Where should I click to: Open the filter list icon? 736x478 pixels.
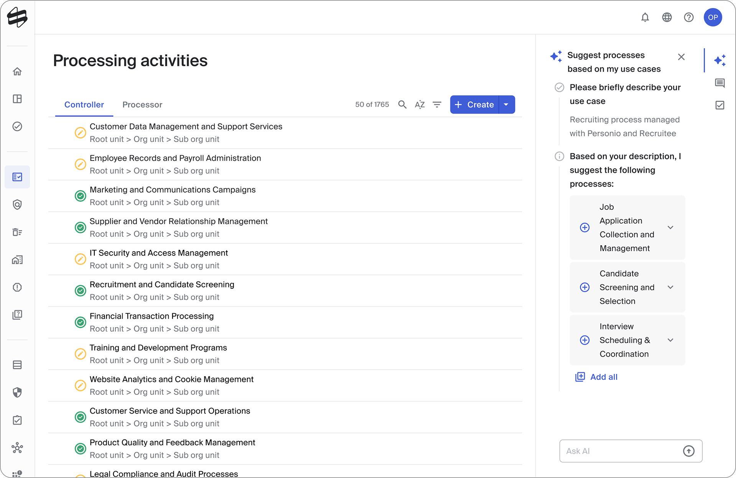point(437,105)
